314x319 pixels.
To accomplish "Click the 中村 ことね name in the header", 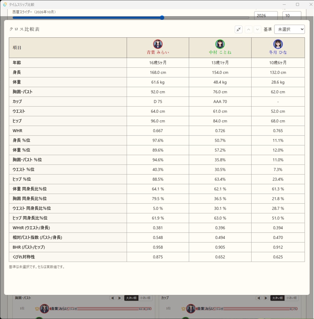I will (x=220, y=52).
